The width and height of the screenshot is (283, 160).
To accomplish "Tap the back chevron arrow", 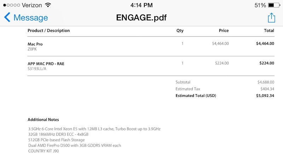I will coord(7,17).
